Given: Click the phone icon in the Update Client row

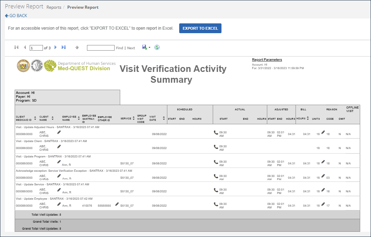Looking at the screenshot, I should (216, 147).
